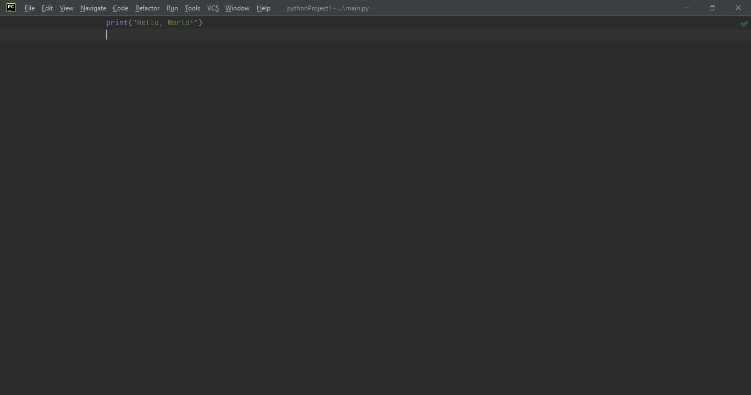The image size is (751, 395).
Task: Click the PyCharm application logo icon
Action: tap(10, 7)
